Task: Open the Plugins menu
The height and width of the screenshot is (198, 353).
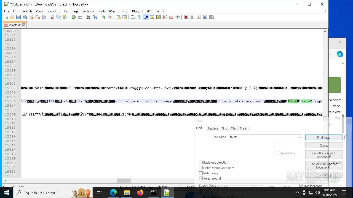Action: 137,11
